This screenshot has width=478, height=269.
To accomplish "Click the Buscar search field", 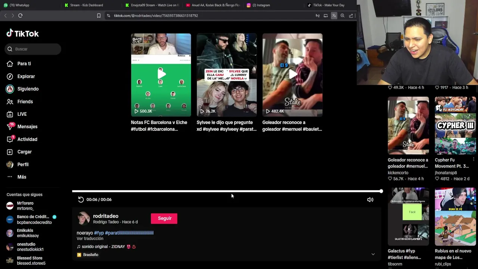I will click(x=33, y=49).
